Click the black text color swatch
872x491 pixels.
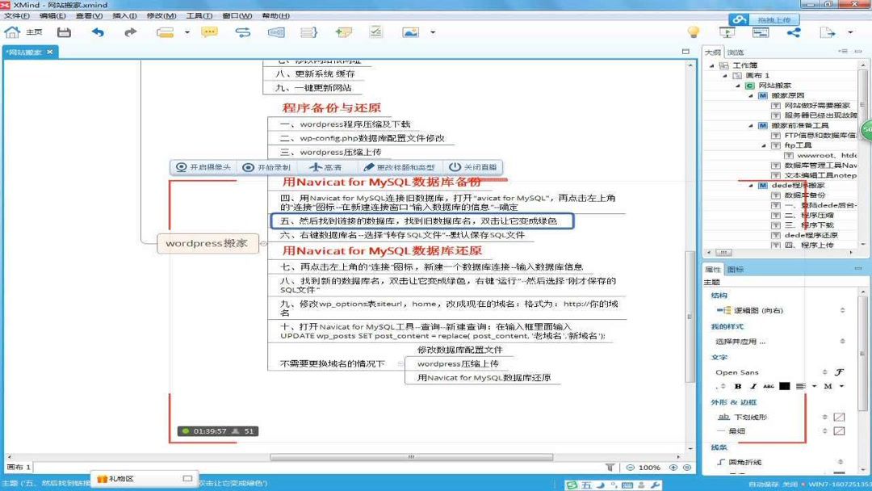784,386
